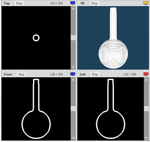Image resolution: width=150 pixels, height=142 pixels.
Task: Open the Disp tab in 3D view
Action: click(94, 3)
